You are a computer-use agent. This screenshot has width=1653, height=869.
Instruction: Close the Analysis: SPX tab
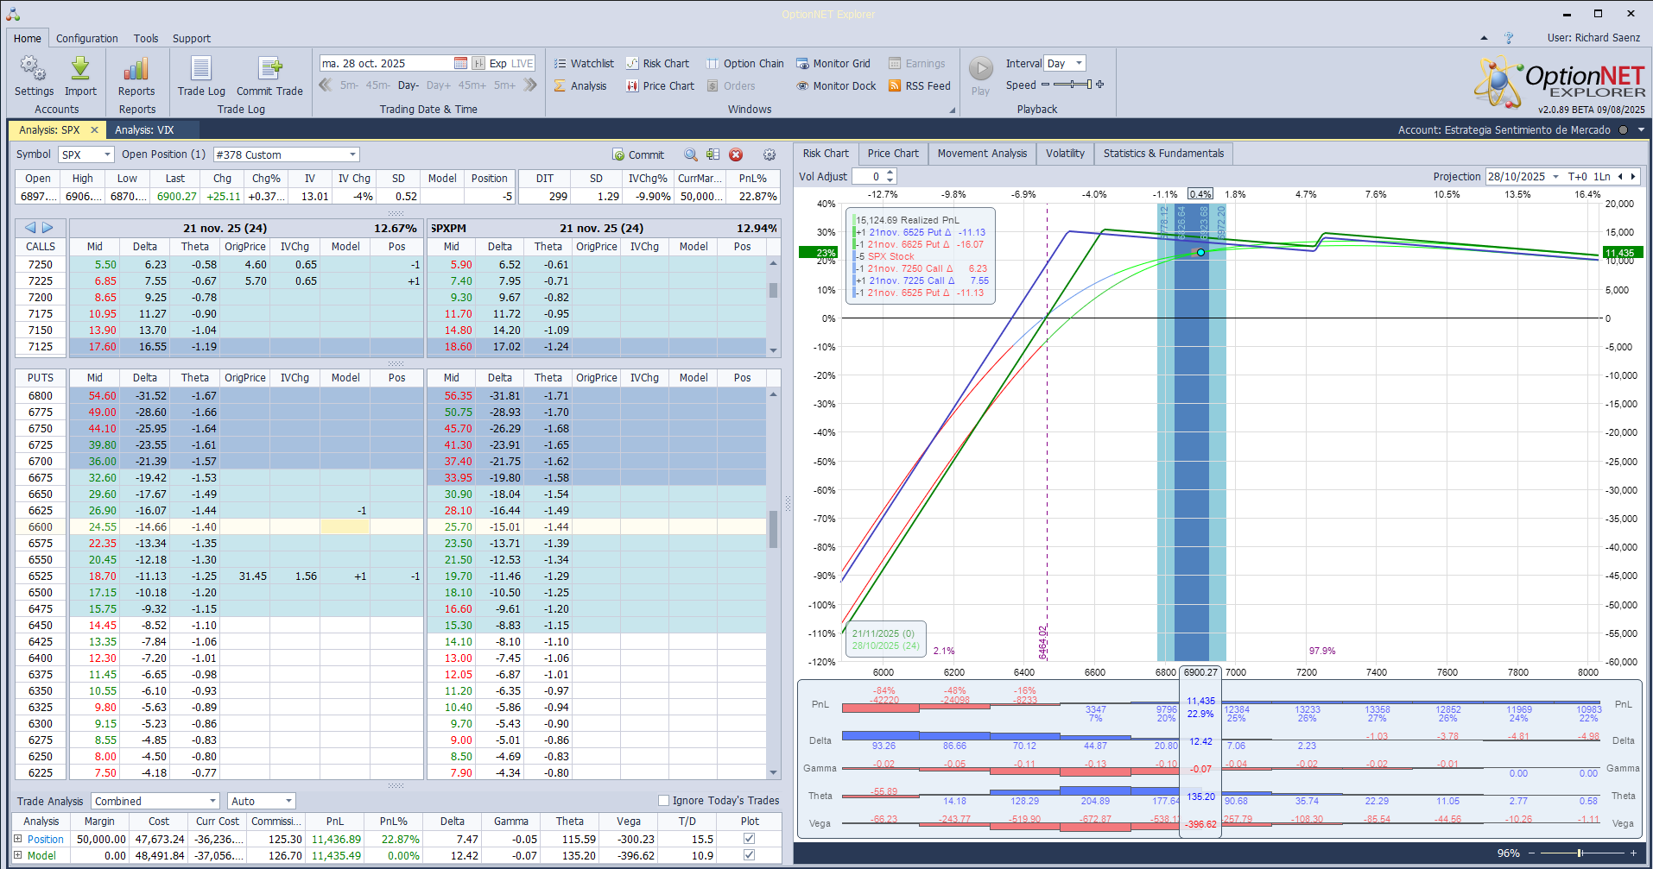tap(94, 130)
